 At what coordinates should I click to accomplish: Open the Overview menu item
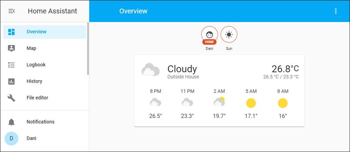45,32
